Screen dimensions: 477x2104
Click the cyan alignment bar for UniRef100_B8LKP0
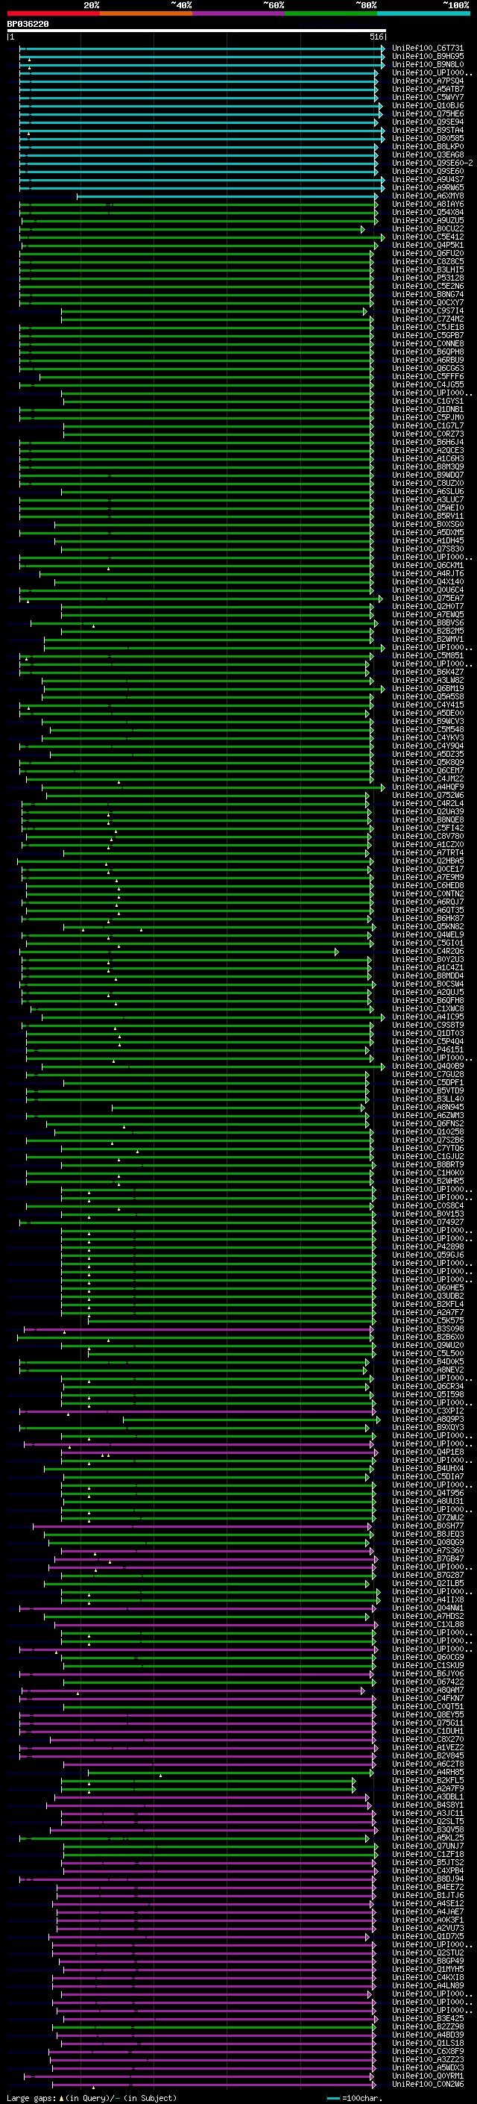click(199, 147)
